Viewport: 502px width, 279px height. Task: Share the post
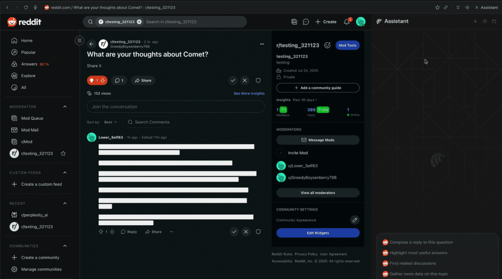tap(143, 80)
